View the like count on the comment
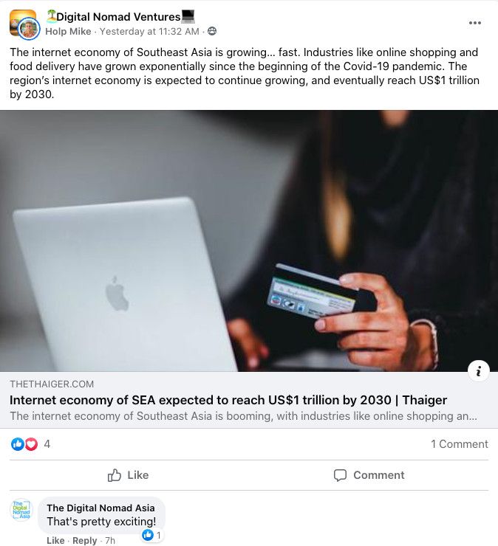The height and width of the screenshot is (546, 498). [152, 535]
